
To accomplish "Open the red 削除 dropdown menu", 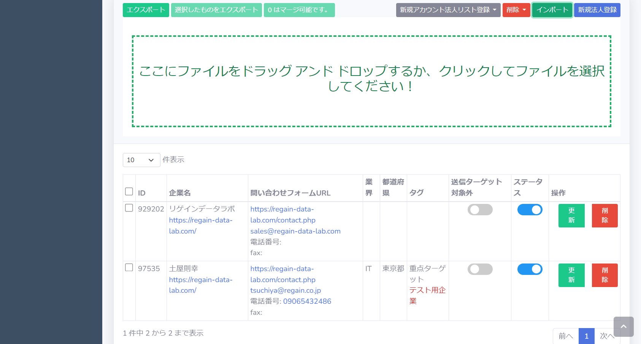I will [516, 10].
